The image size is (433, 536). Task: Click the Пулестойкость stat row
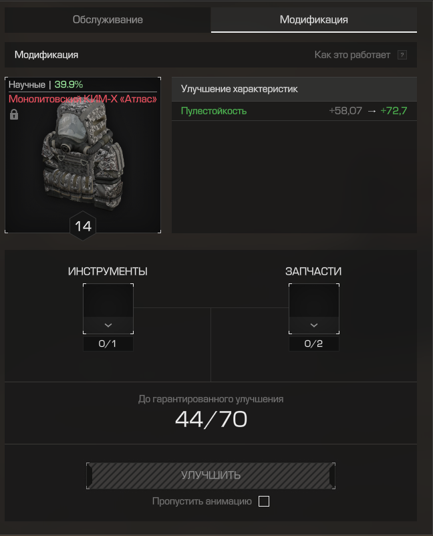[x=294, y=111]
